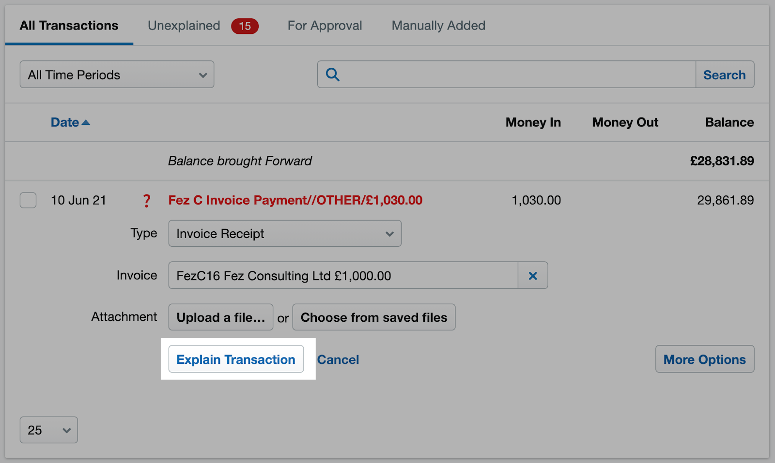Open the Unexplained tab
This screenshot has height=463, width=775.
click(x=183, y=26)
